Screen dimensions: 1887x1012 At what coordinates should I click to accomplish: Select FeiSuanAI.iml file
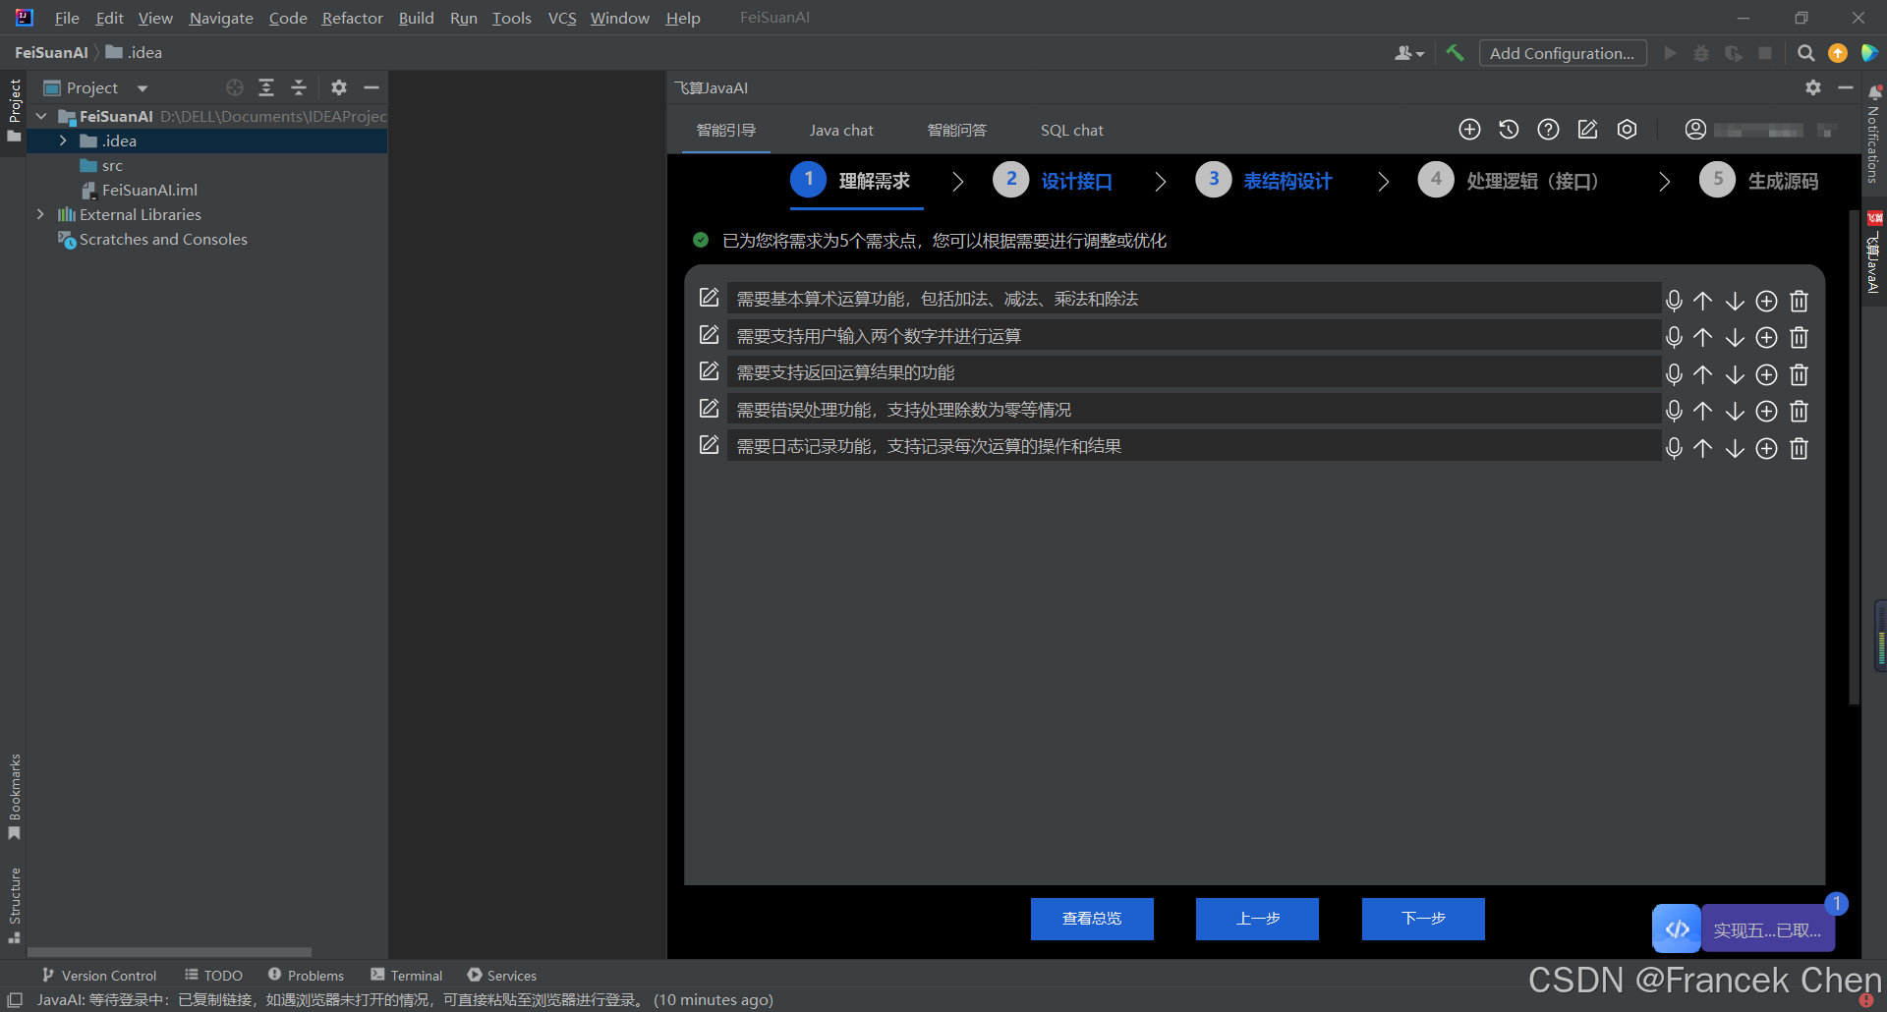[x=149, y=190]
